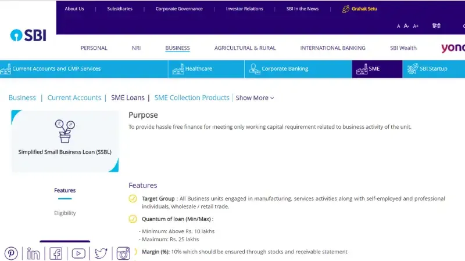Viewport: 465px width, 261px height.
Task: Click the Healthcare tab icon
Action: 178,69
